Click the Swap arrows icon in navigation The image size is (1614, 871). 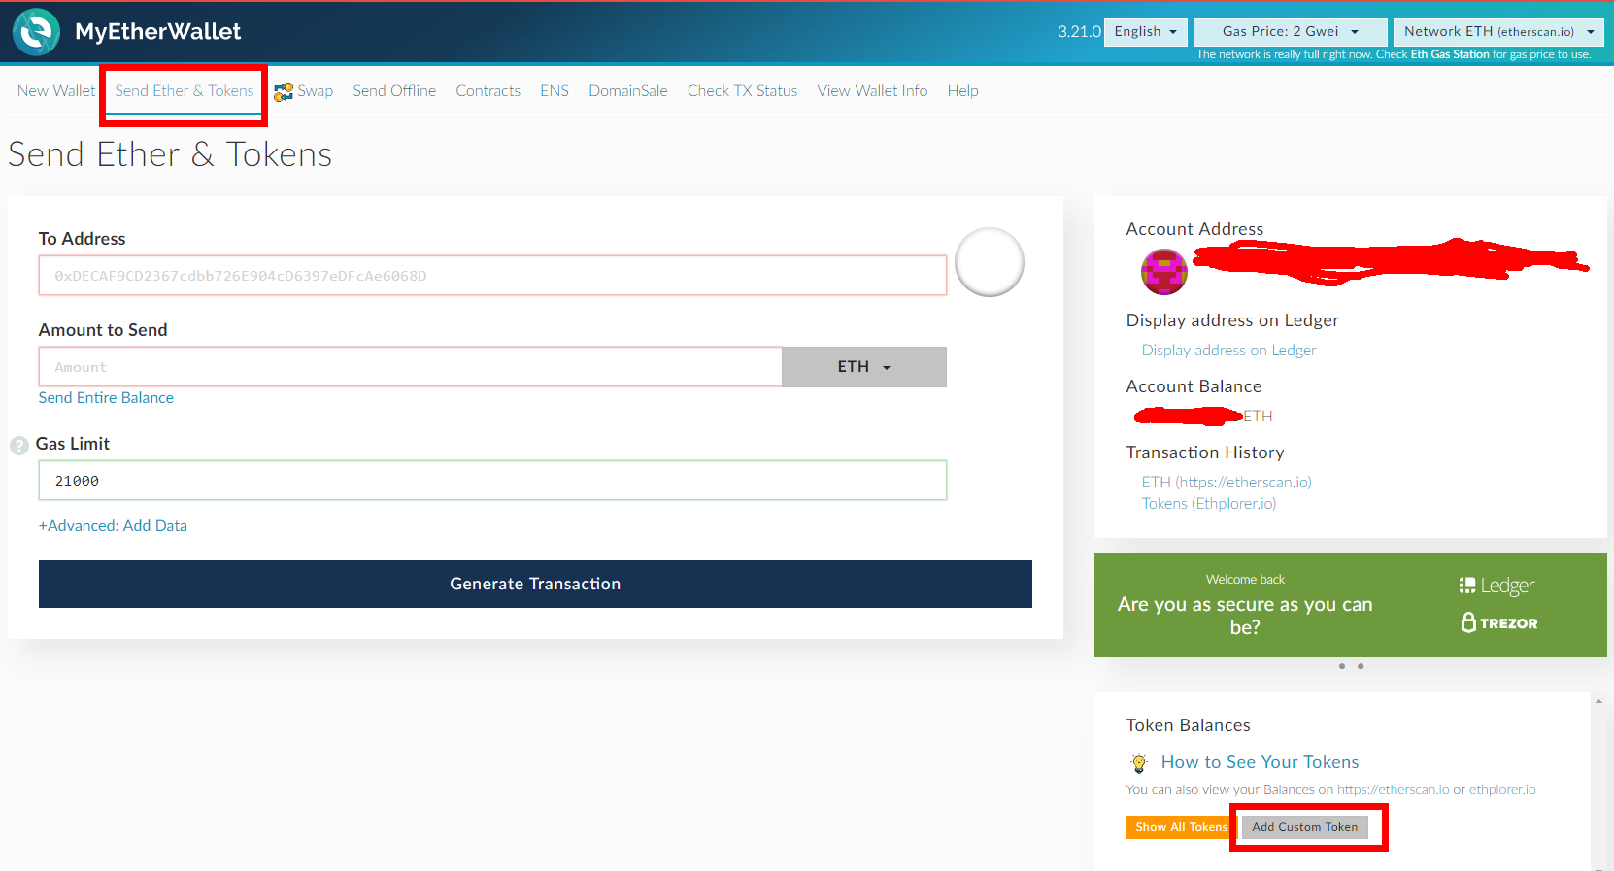tap(284, 91)
